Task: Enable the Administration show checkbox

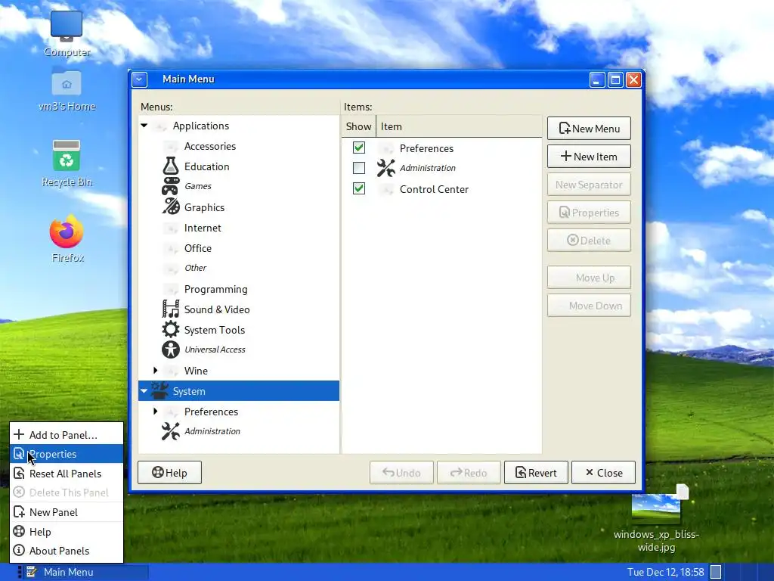Action: click(x=359, y=168)
